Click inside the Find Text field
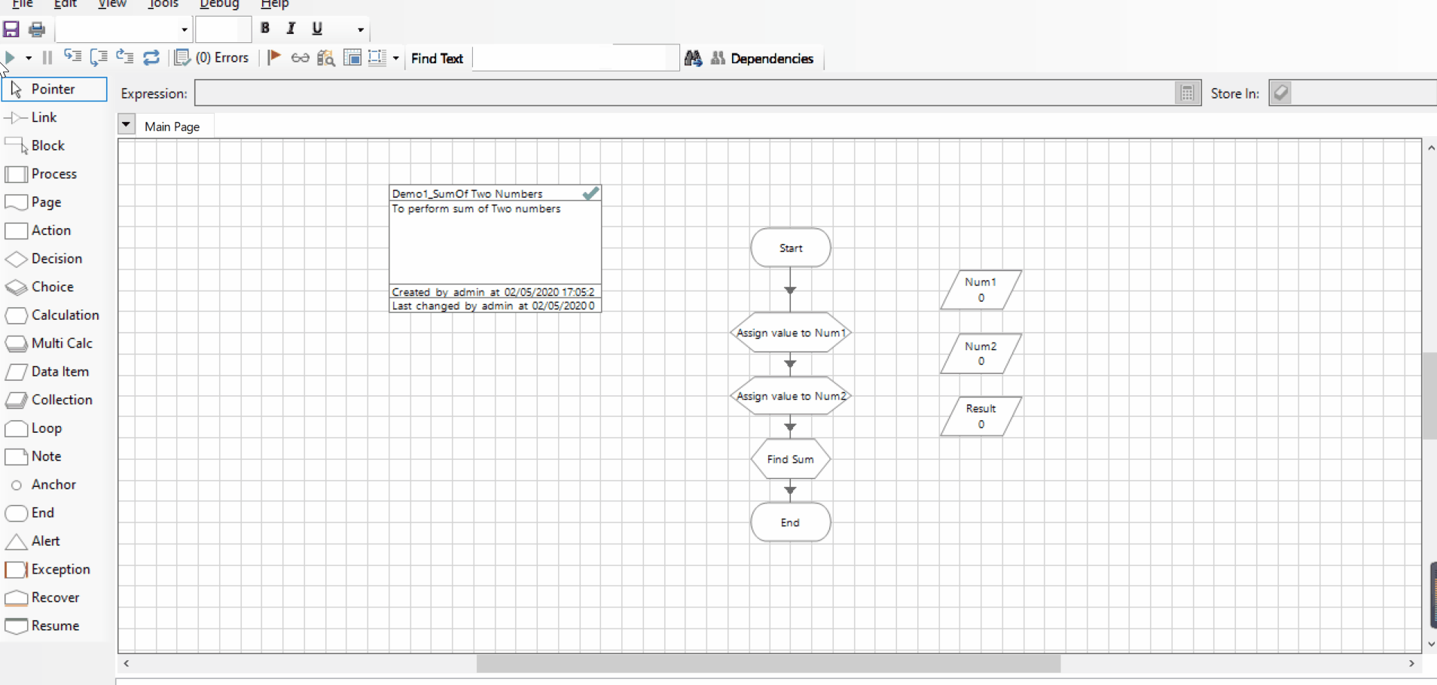 (575, 58)
